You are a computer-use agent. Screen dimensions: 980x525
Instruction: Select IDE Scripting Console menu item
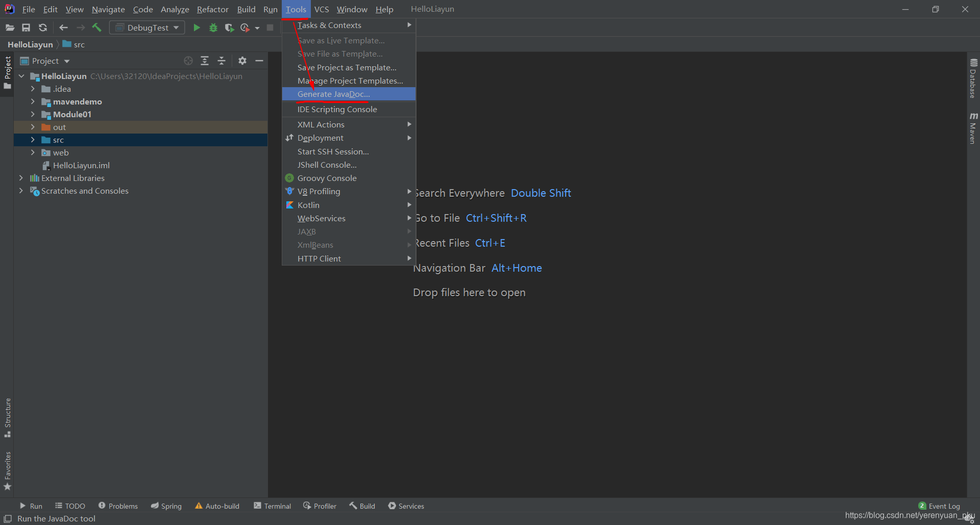[349, 109]
